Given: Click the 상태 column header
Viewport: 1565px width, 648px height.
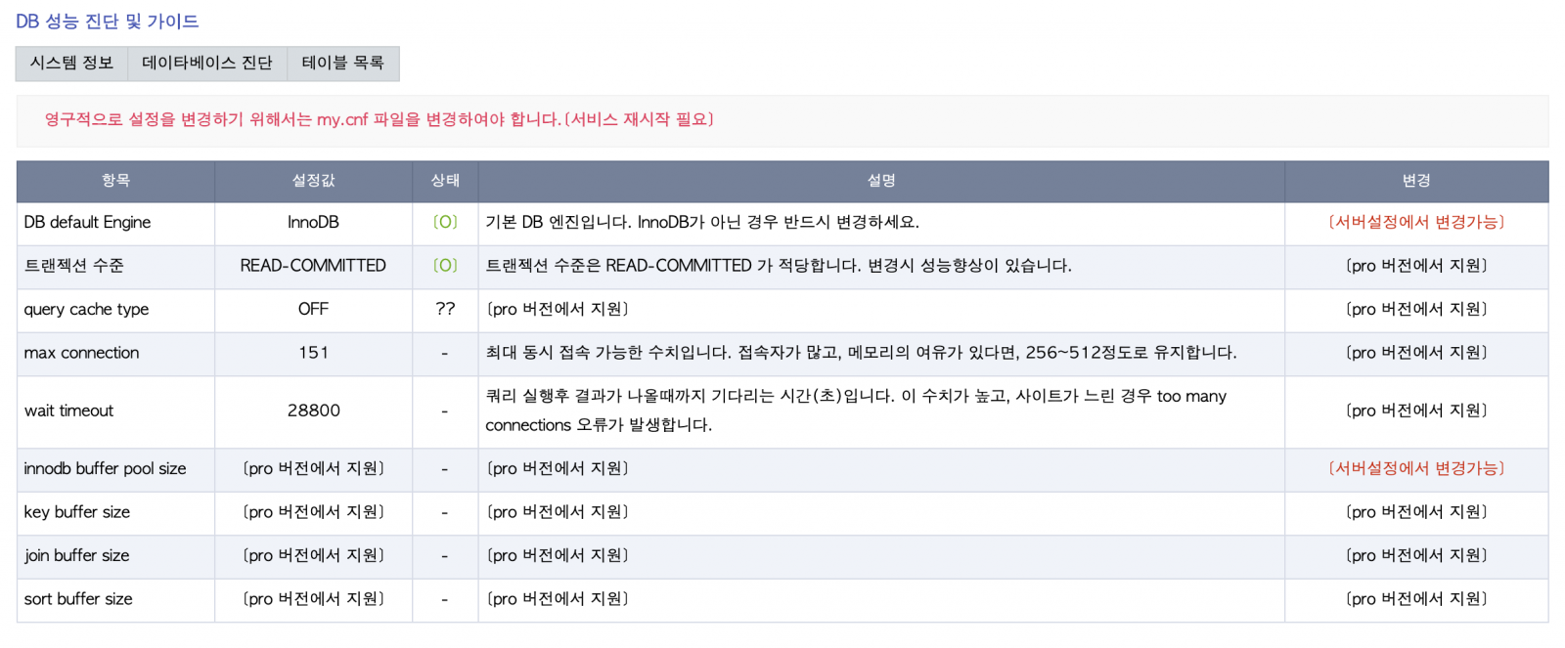Looking at the screenshot, I should 445,181.
